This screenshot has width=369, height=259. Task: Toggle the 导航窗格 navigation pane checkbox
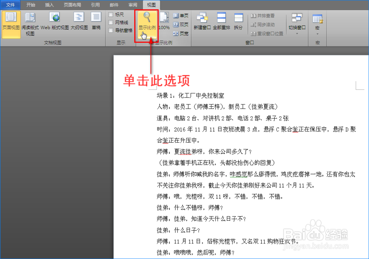point(111,30)
